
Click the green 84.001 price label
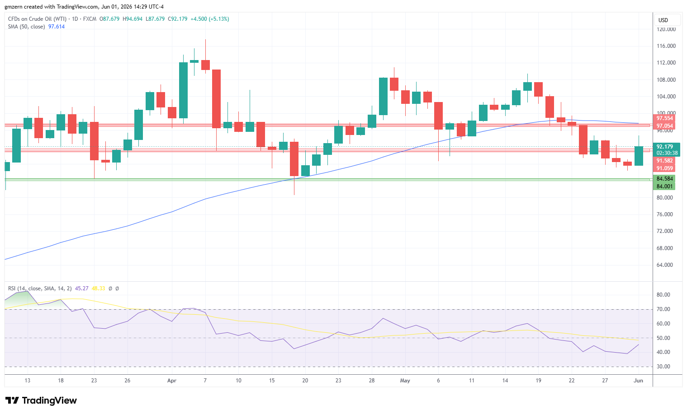click(664, 186)
